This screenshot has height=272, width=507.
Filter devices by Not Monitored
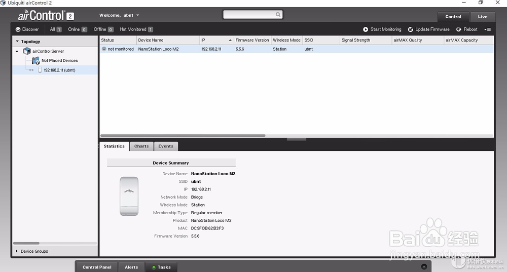pos(136,29)
